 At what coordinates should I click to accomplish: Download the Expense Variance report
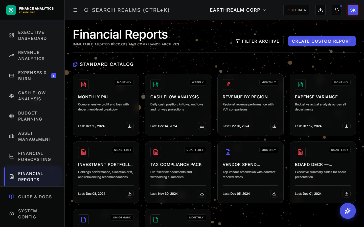click(347, 126)
